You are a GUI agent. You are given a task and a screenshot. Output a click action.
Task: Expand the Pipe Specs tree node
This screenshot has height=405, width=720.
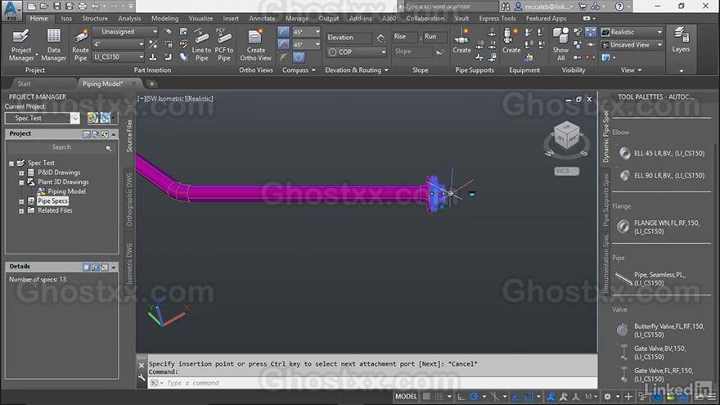21,201
